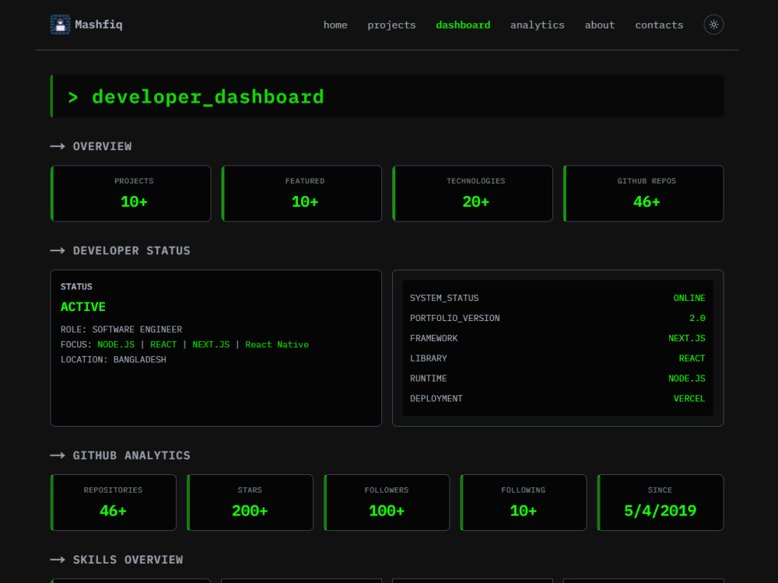Navigate to the about page
The image size is (778, 583).
coord(599,25)
